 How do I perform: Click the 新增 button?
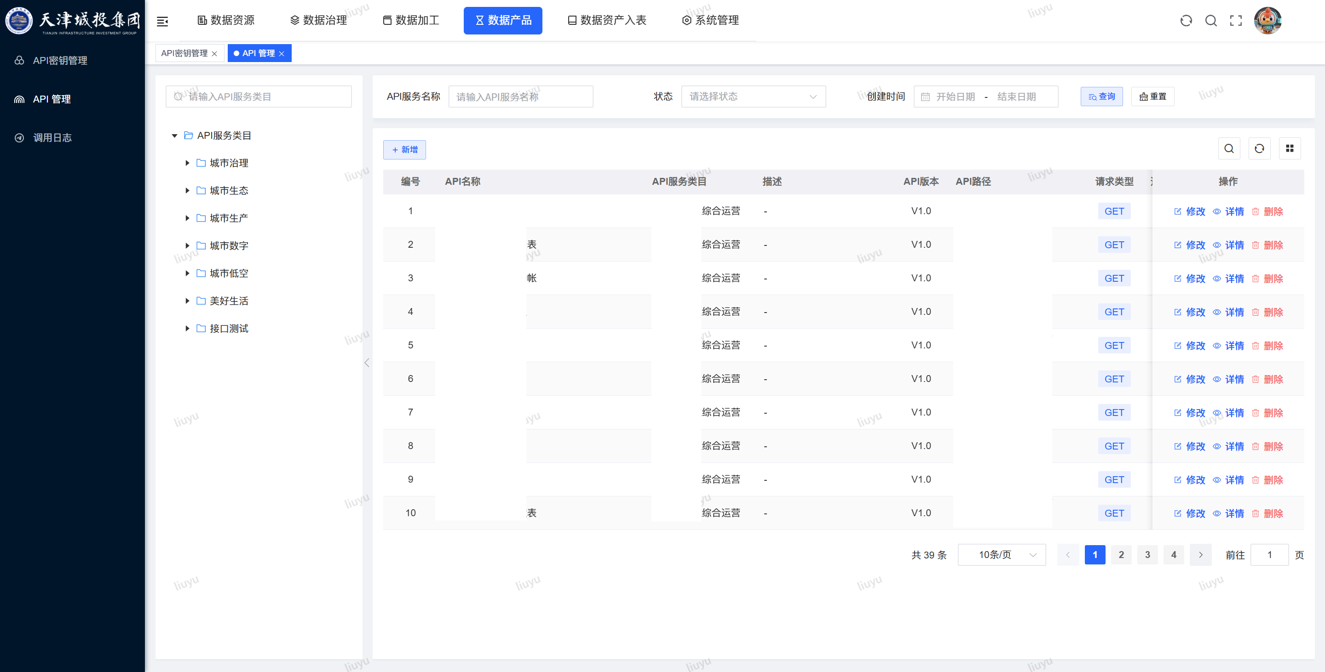pos(404,149)
